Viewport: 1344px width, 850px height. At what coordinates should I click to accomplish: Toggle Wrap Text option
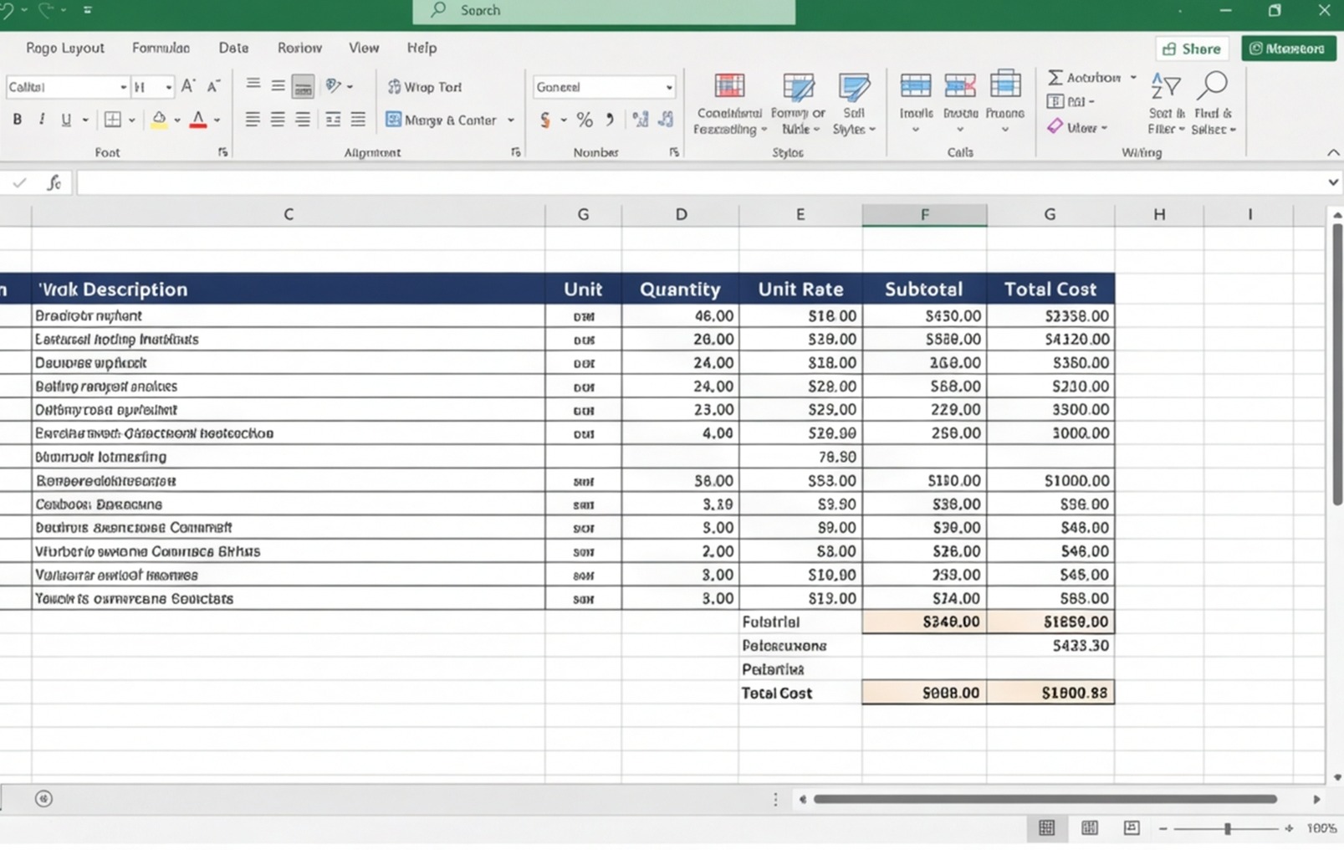(x=425, y=87)
